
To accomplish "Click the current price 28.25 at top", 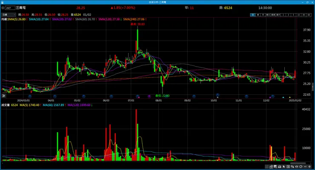I will pyautogui.click(x=80, y=8).
